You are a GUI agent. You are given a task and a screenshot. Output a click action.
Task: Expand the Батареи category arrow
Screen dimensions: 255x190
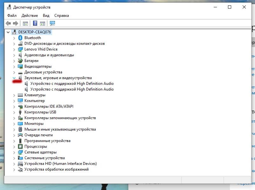[x=14, y=61]
